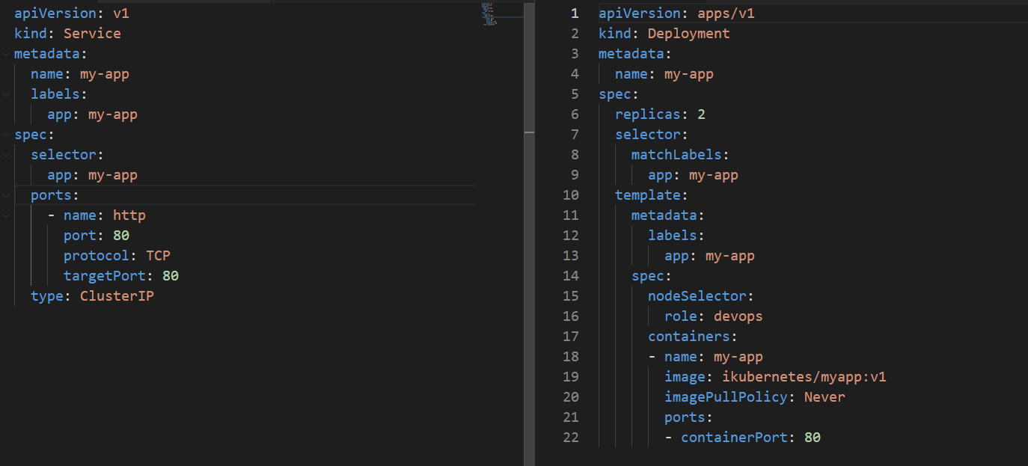
Task: Click line number 1 in Deployment editor
Action: (575, 13)
